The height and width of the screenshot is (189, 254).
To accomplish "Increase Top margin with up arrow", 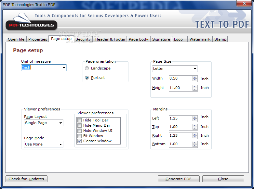I will click(x=195, y=126).
